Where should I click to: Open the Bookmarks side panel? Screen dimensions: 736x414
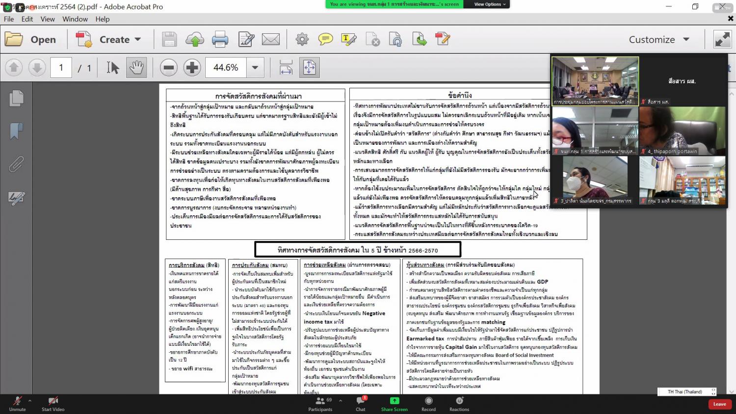[x=16, y=131]
